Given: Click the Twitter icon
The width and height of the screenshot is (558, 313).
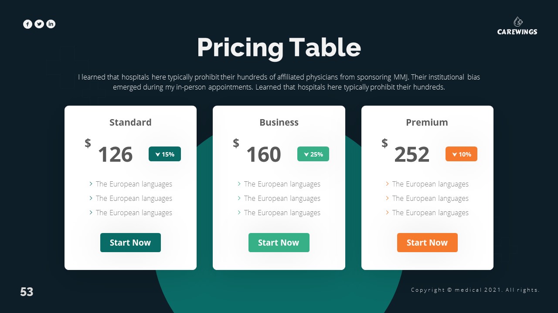Looking at the screenshot, I should coord(39,24).
